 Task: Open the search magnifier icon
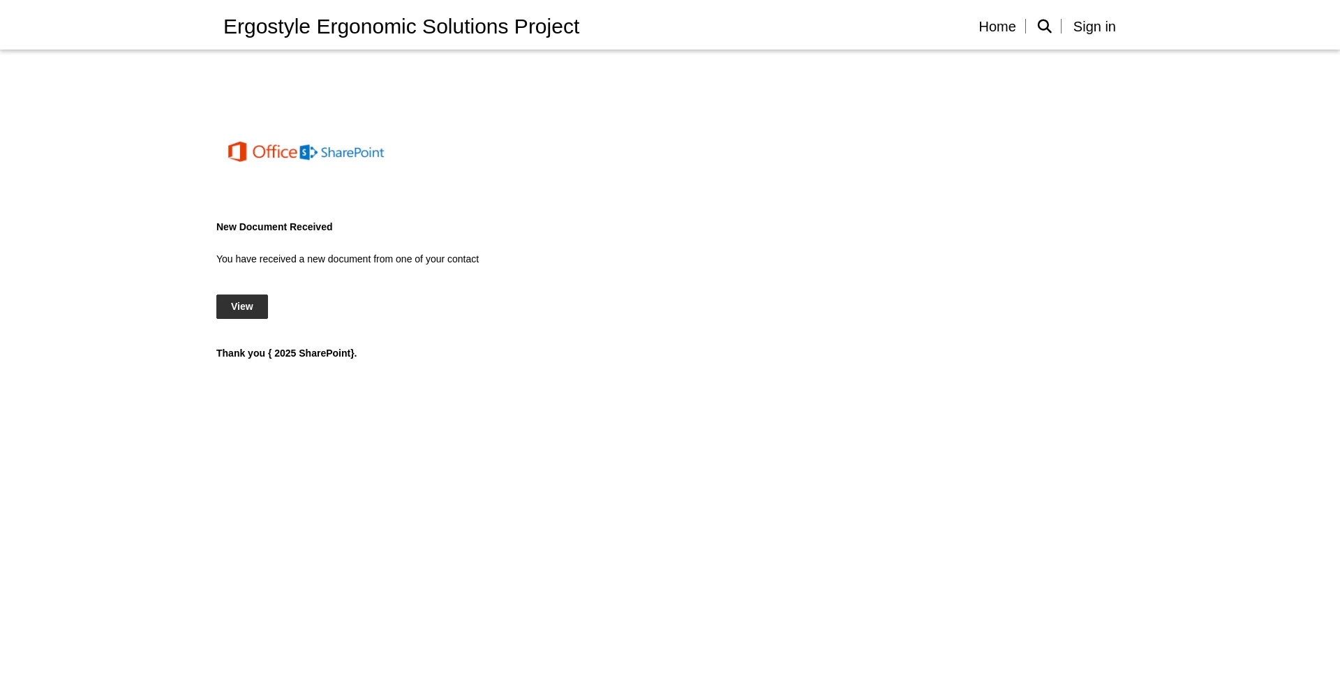click(1044, 27)
